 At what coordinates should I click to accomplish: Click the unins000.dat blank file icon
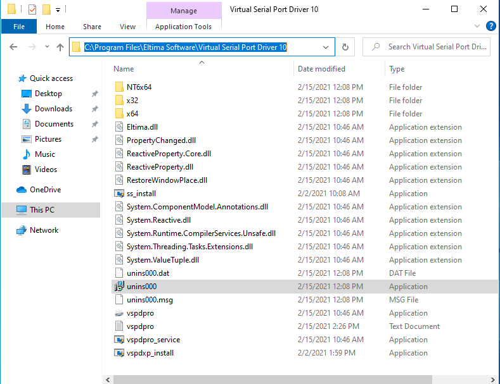tap(119, 273)
